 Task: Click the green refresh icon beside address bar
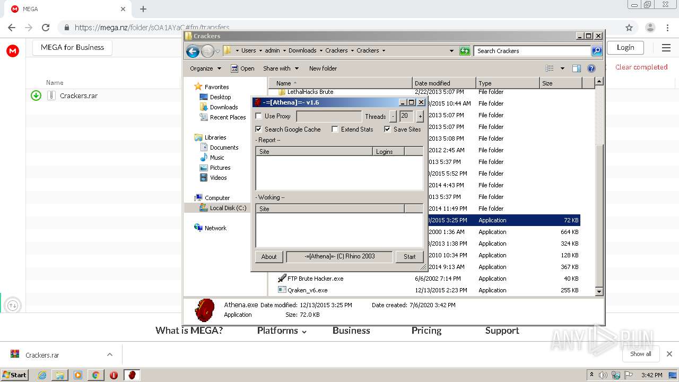click(x=465, y=51)
